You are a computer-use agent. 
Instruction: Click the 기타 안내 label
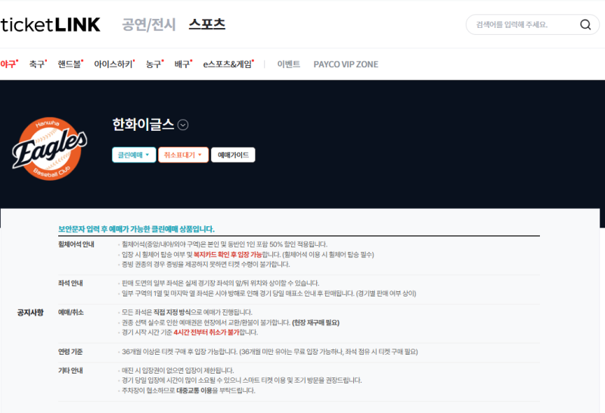[x=70, y=371]
